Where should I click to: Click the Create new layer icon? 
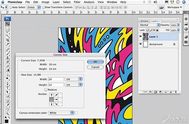coord(171,92)
